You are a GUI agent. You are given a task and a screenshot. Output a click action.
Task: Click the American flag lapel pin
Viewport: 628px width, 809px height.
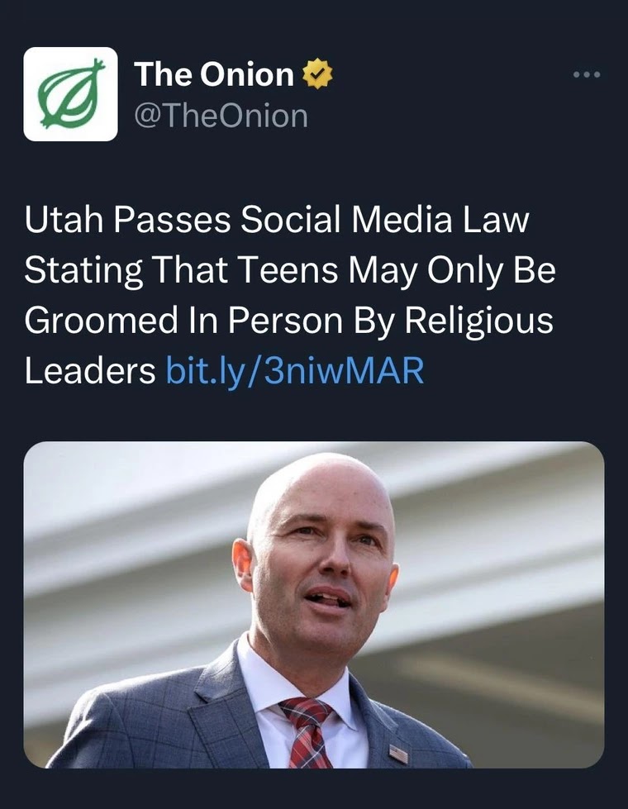tap(397, 754)
